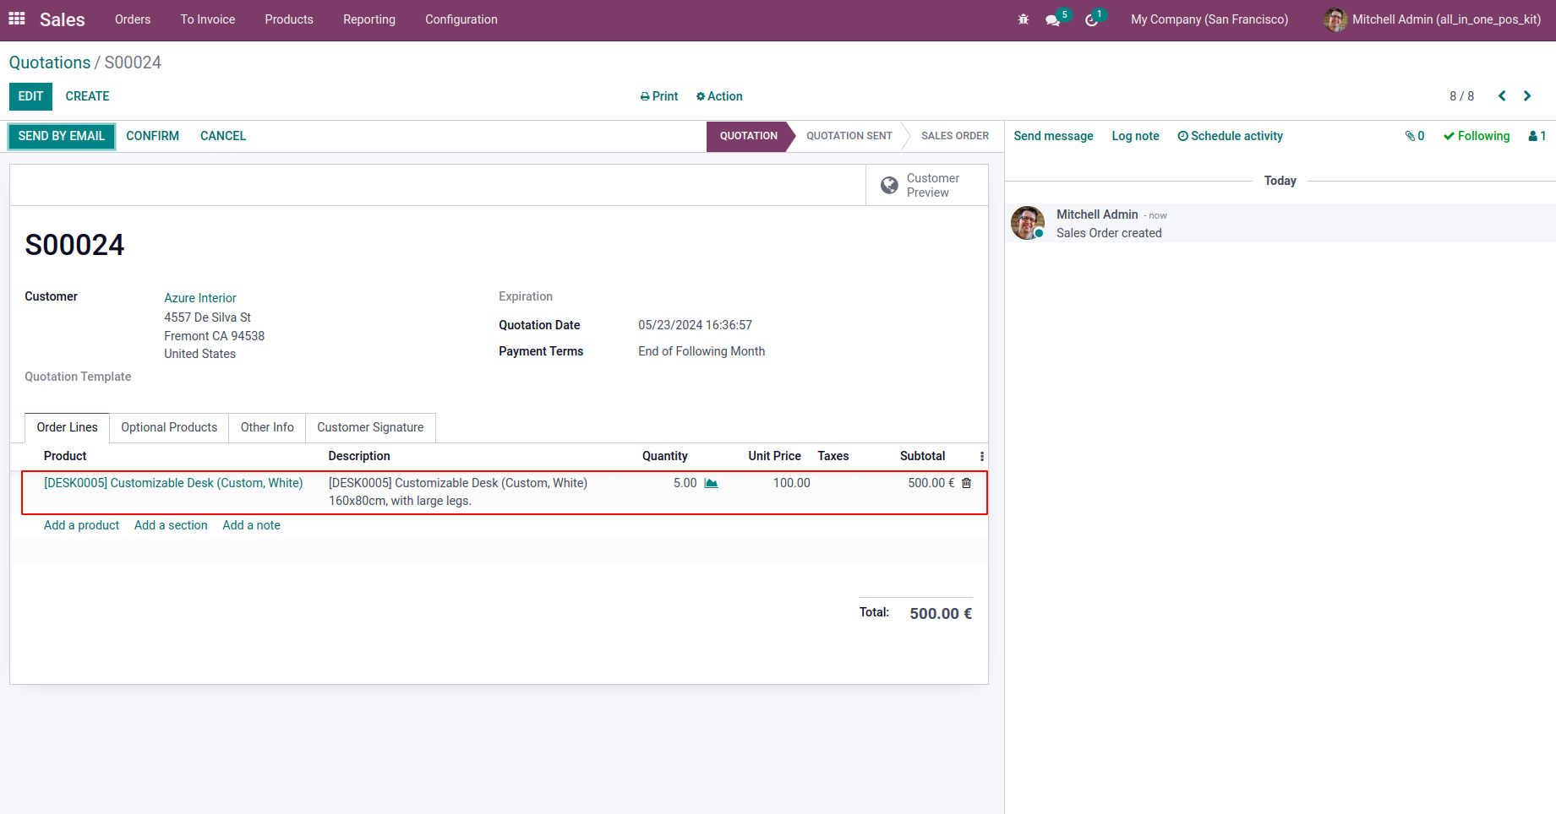Open the Quotations breadcrumb link
Screen dimensions: 1556x814
[x=50, y=62]
